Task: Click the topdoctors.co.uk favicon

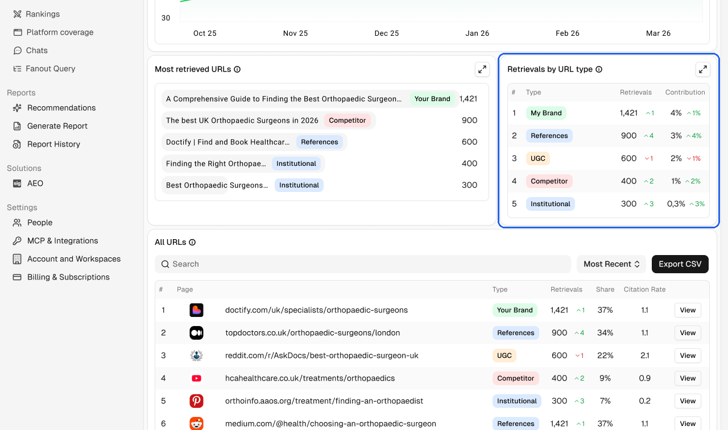Action: coord(196,333)
